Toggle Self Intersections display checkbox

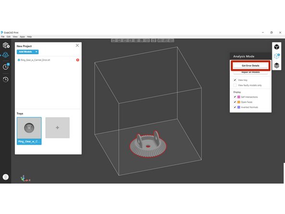pyautogui.click(x=235, y=97)
